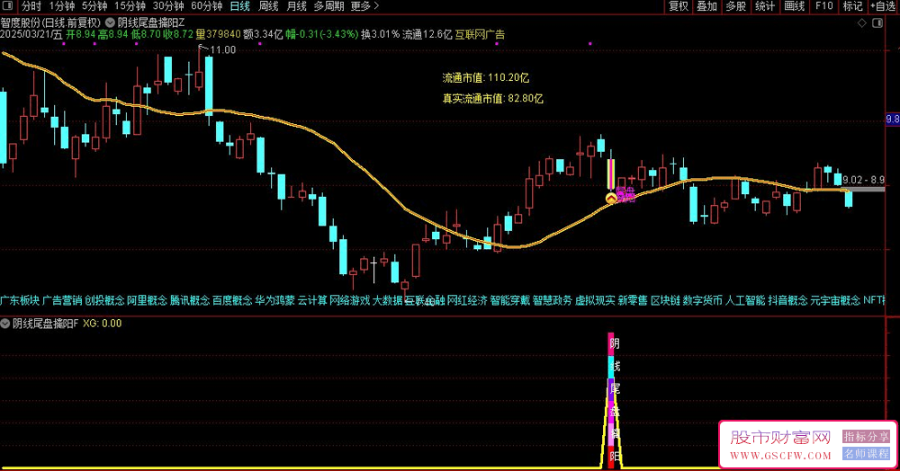Select the 日线 daily chart tab
Viewport: 900px width, 471px height.
(x=240, y=6)
